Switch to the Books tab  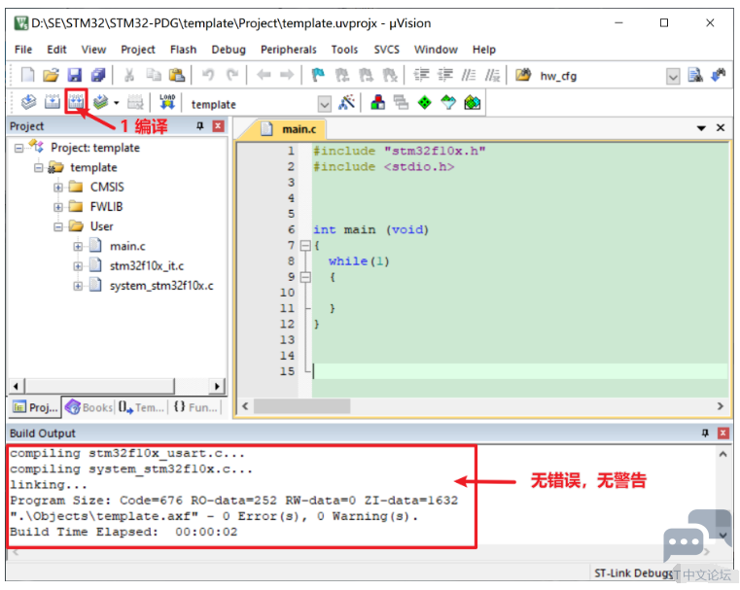point(89,407)
